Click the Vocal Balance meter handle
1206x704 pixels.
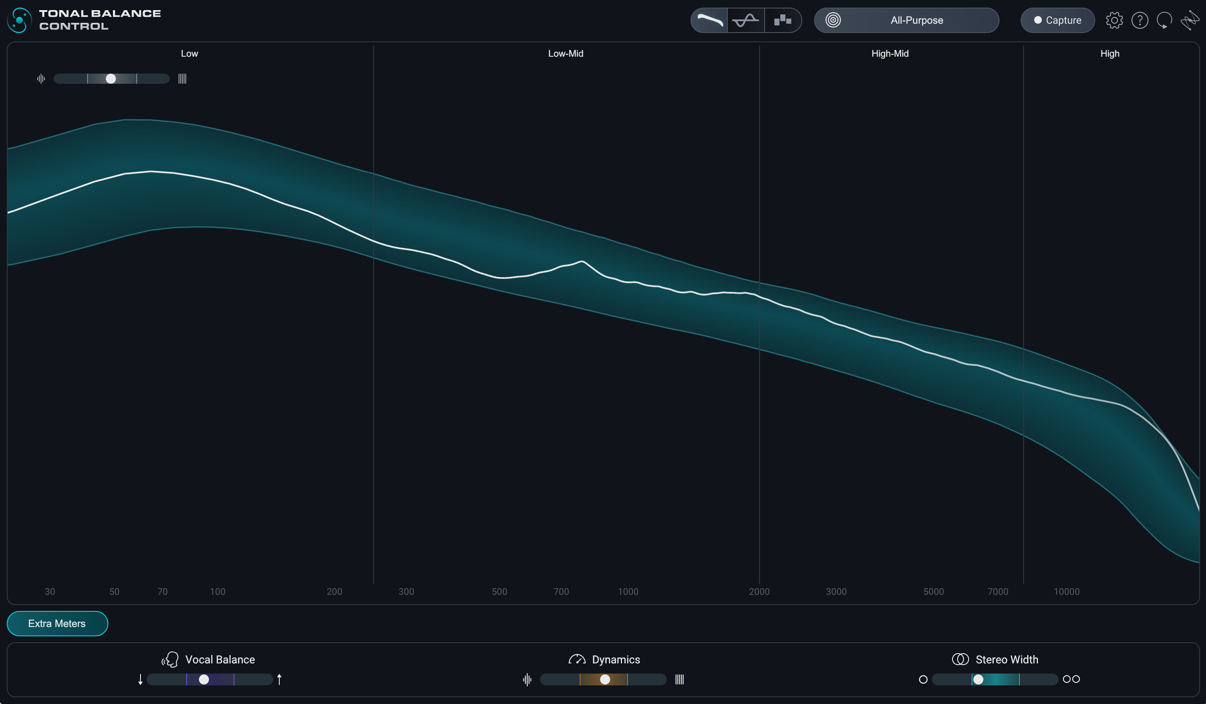(204, 679)
